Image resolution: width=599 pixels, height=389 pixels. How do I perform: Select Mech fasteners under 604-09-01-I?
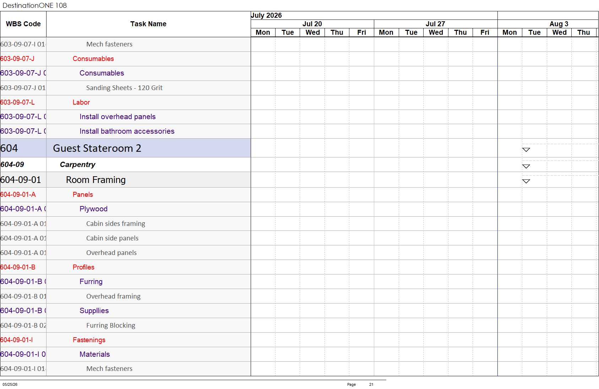(148, 369)
